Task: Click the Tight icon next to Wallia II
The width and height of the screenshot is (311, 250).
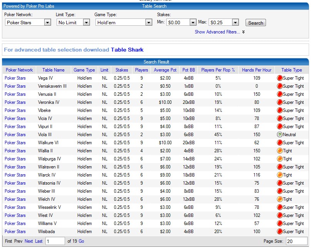Action: pyautogui.click(x=280, y=151)
